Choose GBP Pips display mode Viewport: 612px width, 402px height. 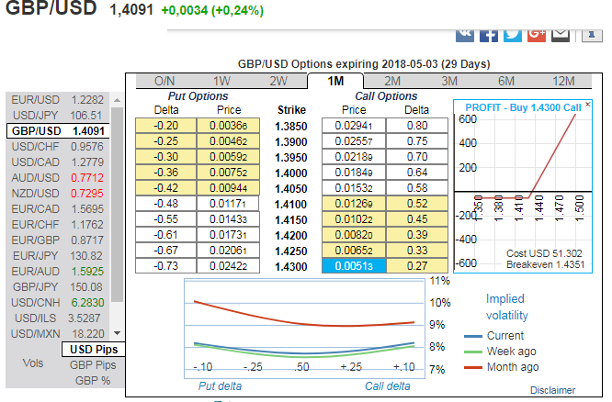pyautogui.click(x=93, y=365)
